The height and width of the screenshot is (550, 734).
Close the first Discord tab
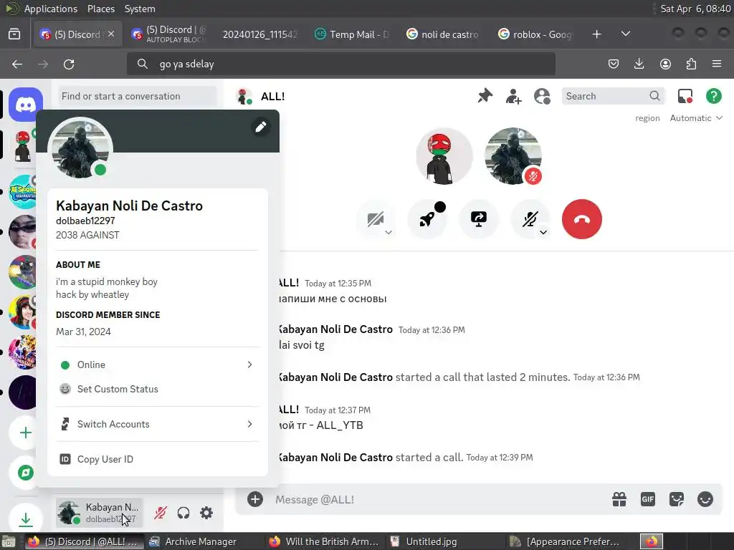tap(111, 34)
